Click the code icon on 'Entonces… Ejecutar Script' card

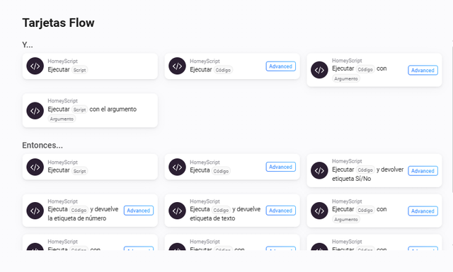(35, 167)
